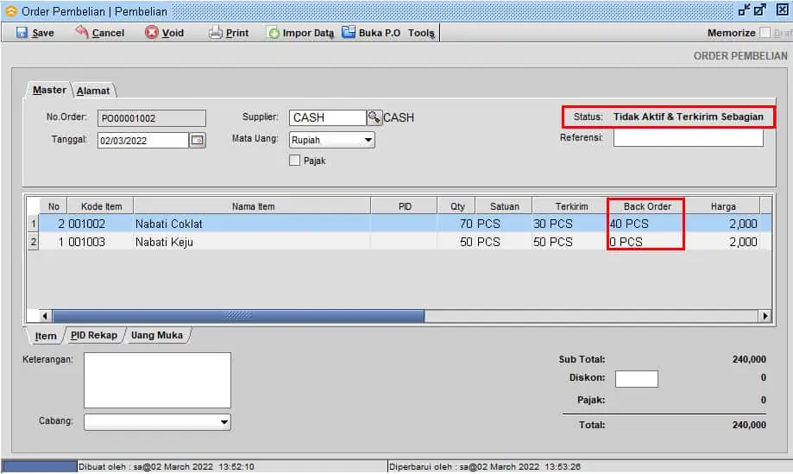This screenshot has width=793, height=474.
Task: Click the Keterangan text area
Action: 157,381
